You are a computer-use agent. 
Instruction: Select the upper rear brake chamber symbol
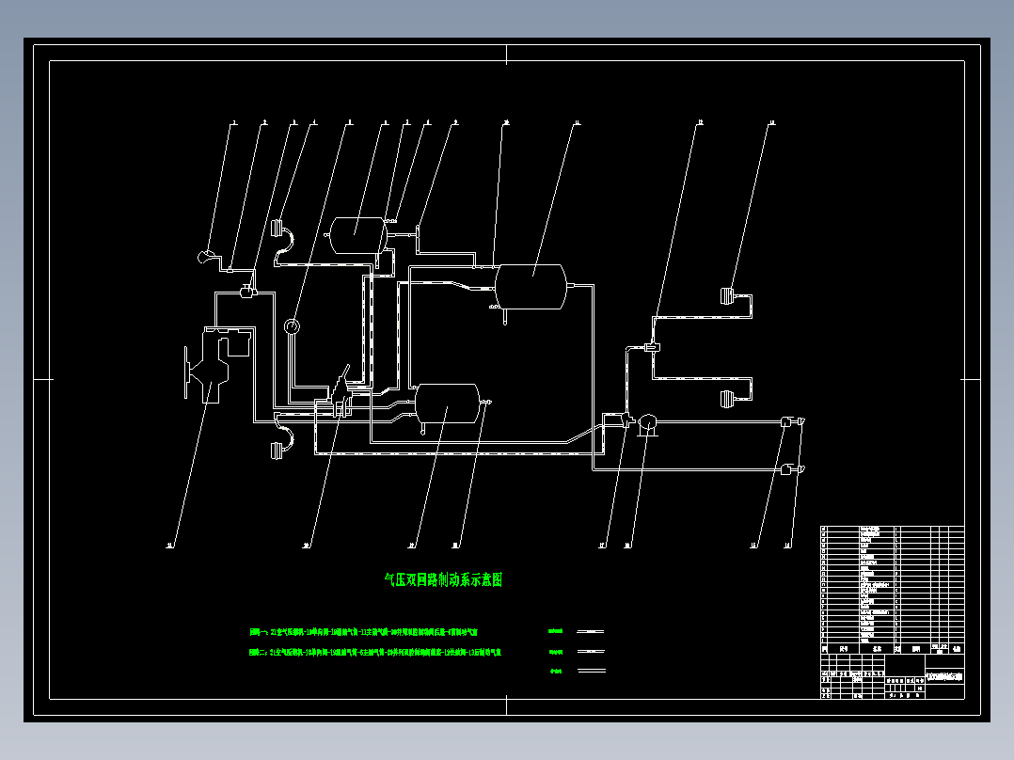(x=729, y=295)
